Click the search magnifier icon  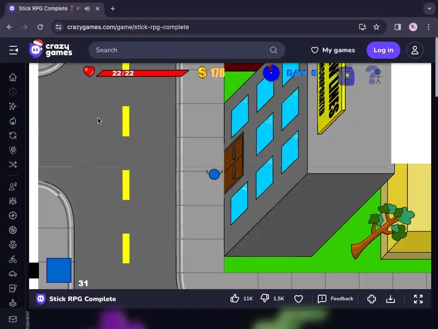coord(274,50)
